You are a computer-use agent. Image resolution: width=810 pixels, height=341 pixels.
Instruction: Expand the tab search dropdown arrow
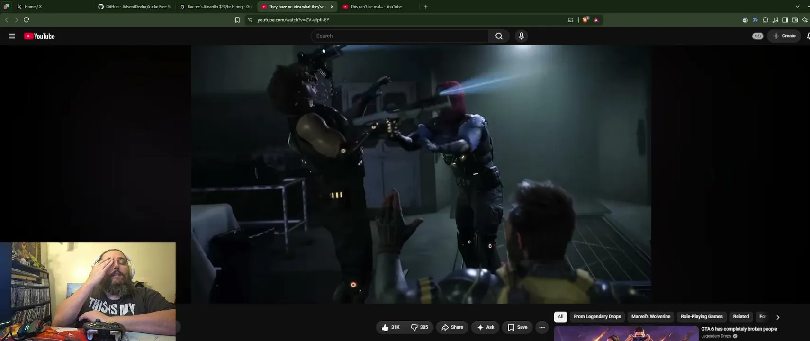pos(797,7)
